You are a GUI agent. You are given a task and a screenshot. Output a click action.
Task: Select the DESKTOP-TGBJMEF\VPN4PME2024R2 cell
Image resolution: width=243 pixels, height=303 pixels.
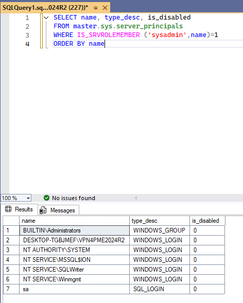(x=75, y=240)
